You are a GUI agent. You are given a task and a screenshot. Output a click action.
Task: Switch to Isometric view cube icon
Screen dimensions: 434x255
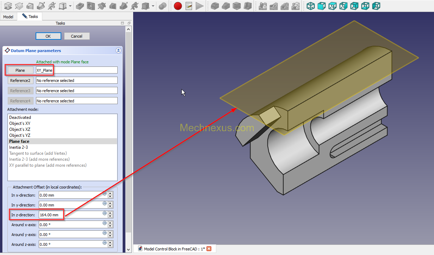310,6
